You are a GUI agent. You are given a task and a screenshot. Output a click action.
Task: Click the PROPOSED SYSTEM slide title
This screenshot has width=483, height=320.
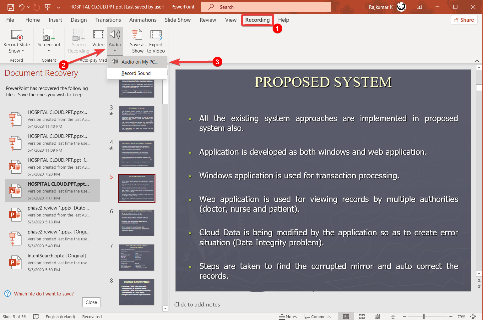[x=323, y=82]
